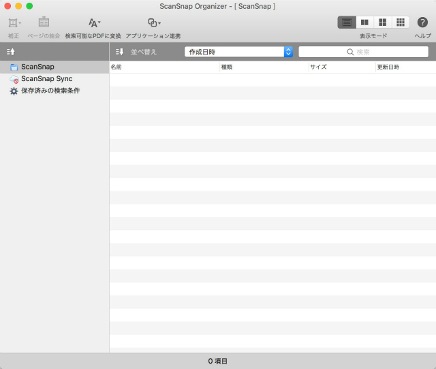
Task: Select ScanSnap Sync in sidebar
Action: 54,79
